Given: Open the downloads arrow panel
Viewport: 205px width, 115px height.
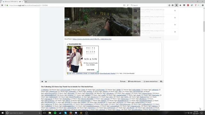Looking at the screenshot, I should click(x=176, y=5).
